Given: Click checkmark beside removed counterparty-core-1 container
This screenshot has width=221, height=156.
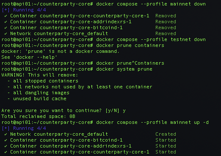Looking at the screenshot, I should 6,16.
